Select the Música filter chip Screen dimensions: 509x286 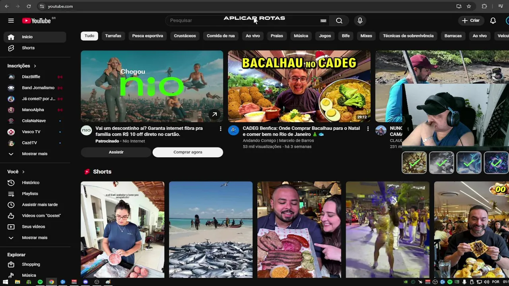click(301, 36)
